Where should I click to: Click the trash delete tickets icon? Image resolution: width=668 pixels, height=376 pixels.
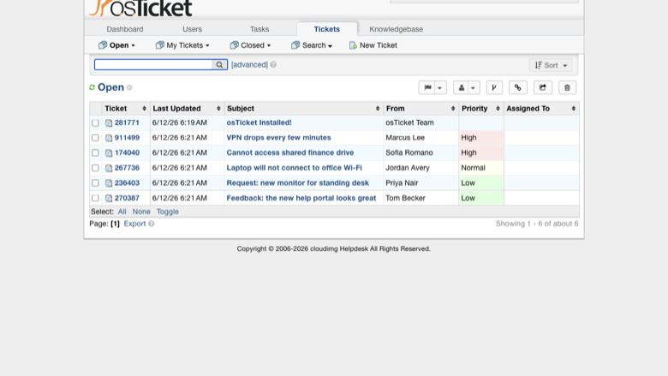point(567,87)
